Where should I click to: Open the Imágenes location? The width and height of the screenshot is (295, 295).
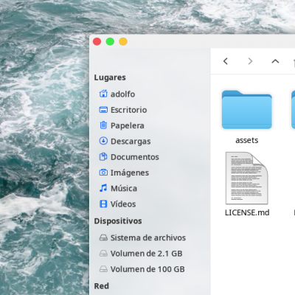click(124, 173)
